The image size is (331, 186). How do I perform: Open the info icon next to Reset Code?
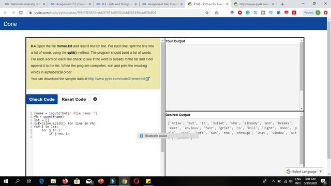(x=95, y=99)
